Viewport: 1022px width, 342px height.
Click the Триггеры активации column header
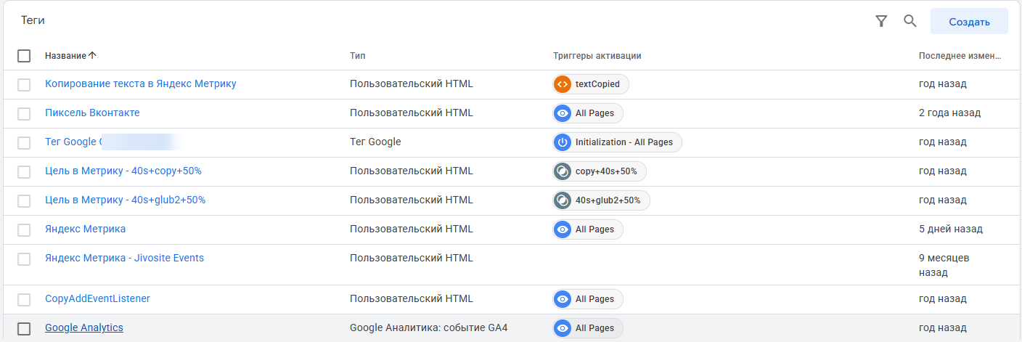(x=597, y=56)
